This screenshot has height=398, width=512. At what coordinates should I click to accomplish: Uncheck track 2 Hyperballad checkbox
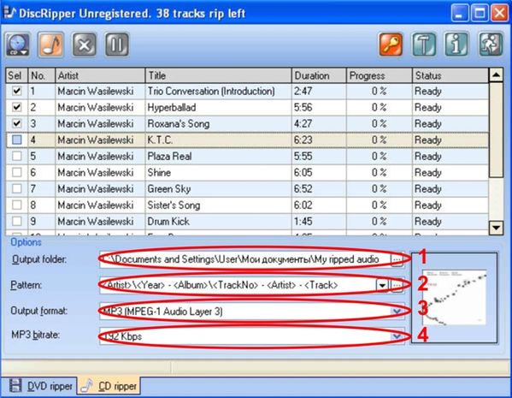pyautogui.click(x=16, y=107)
